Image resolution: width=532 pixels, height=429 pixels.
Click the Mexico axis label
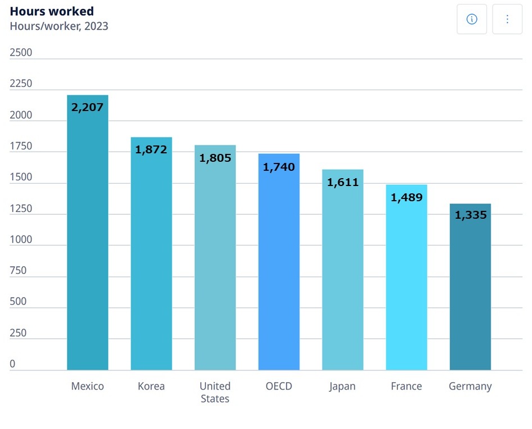88,386
